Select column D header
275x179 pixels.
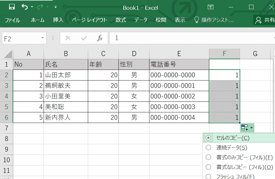(x=134, y=54)
